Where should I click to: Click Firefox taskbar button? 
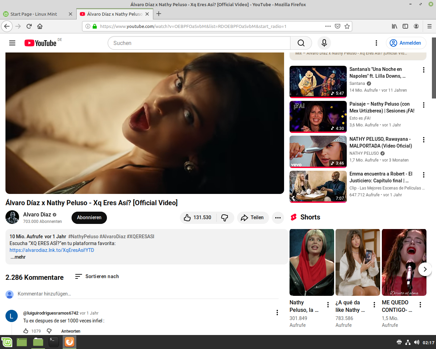[69, 342]
